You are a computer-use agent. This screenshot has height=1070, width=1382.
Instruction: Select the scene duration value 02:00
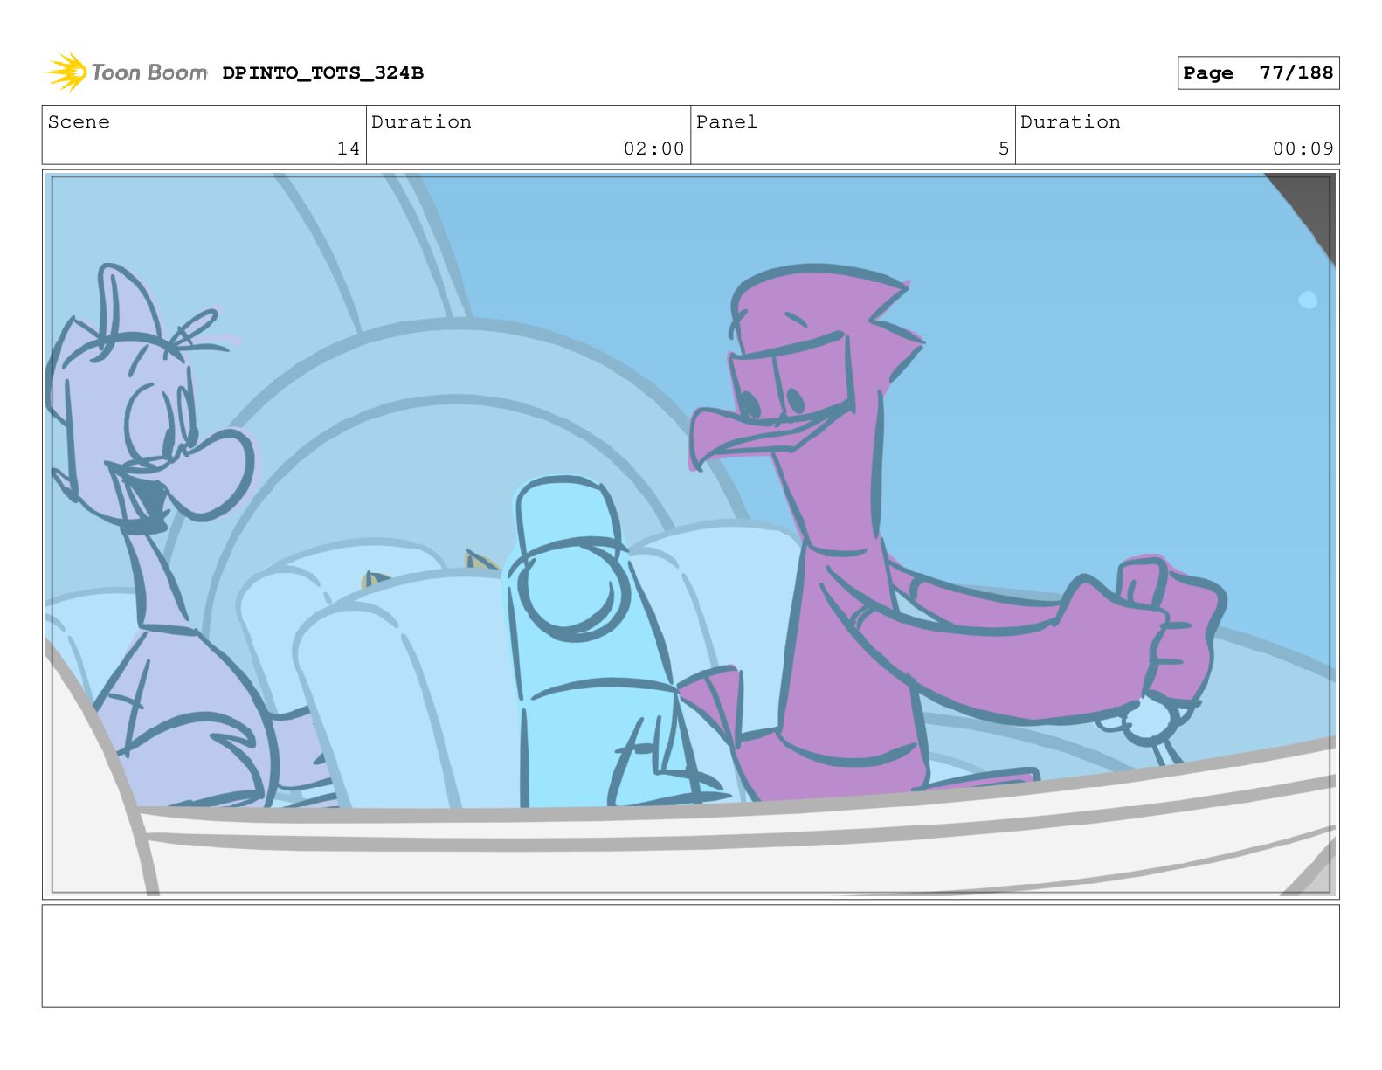click(x=653, y=148)
